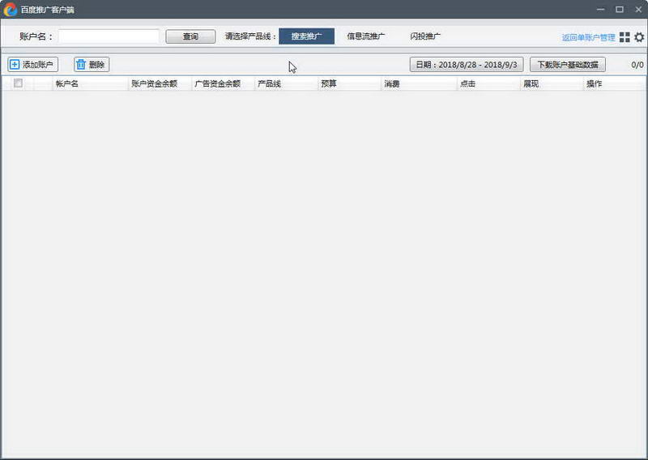Open the grid view icon
Image resolution: width=648 pixels, height=460 pixels.
[x=625, y=37]
